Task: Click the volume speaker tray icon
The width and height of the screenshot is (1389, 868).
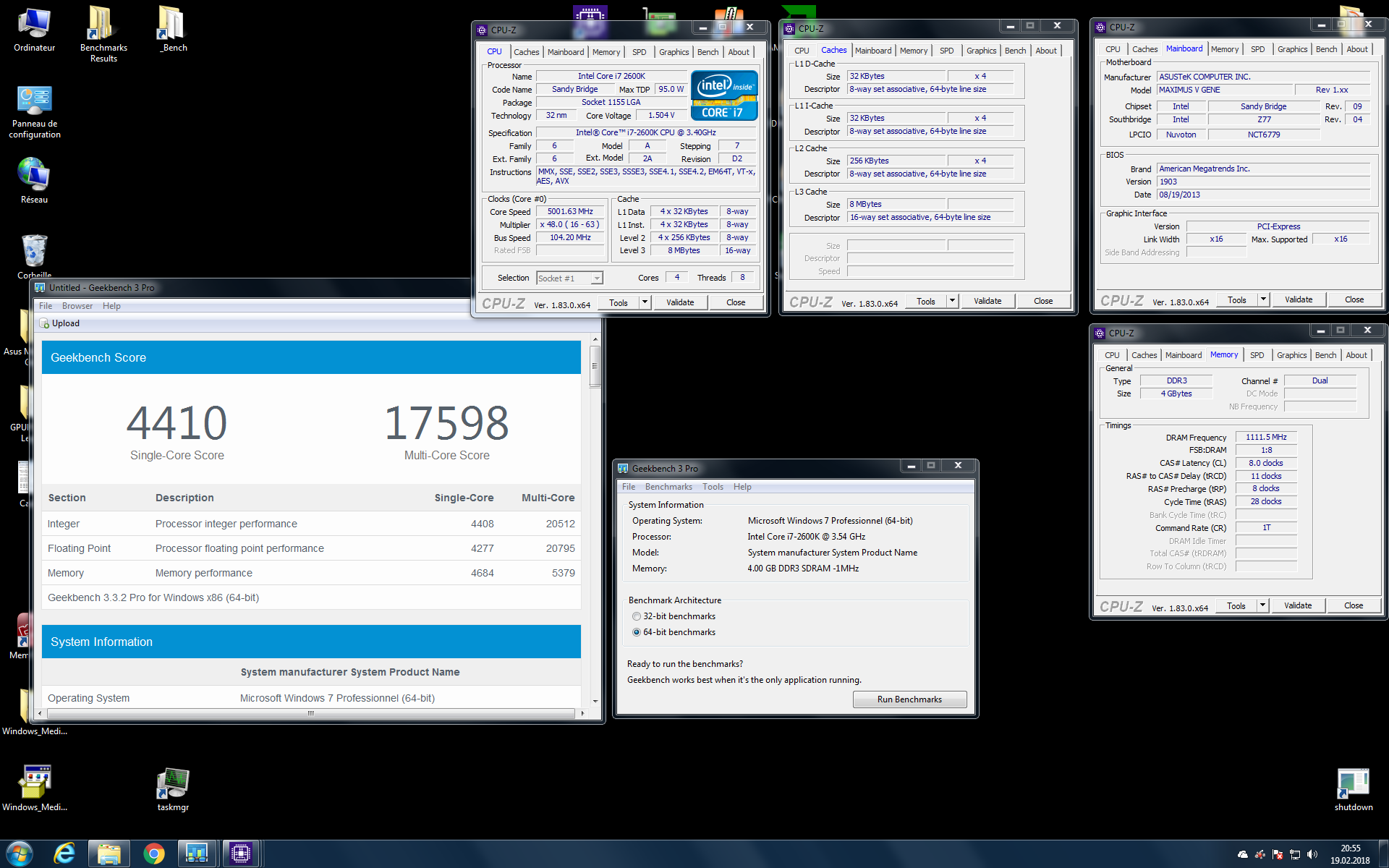Action: (1312, 854)
